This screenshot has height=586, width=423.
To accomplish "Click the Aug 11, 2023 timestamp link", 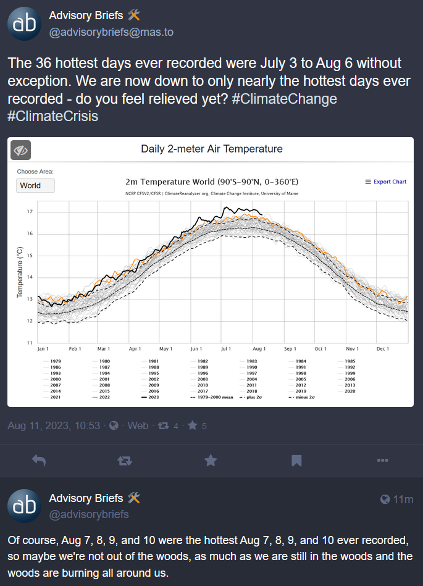I will pyautogui.click(x=53, y=426).
